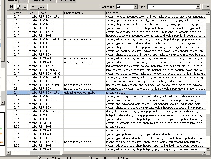
Task: Switch to the Group tab
Action: (x=23, y=1)
